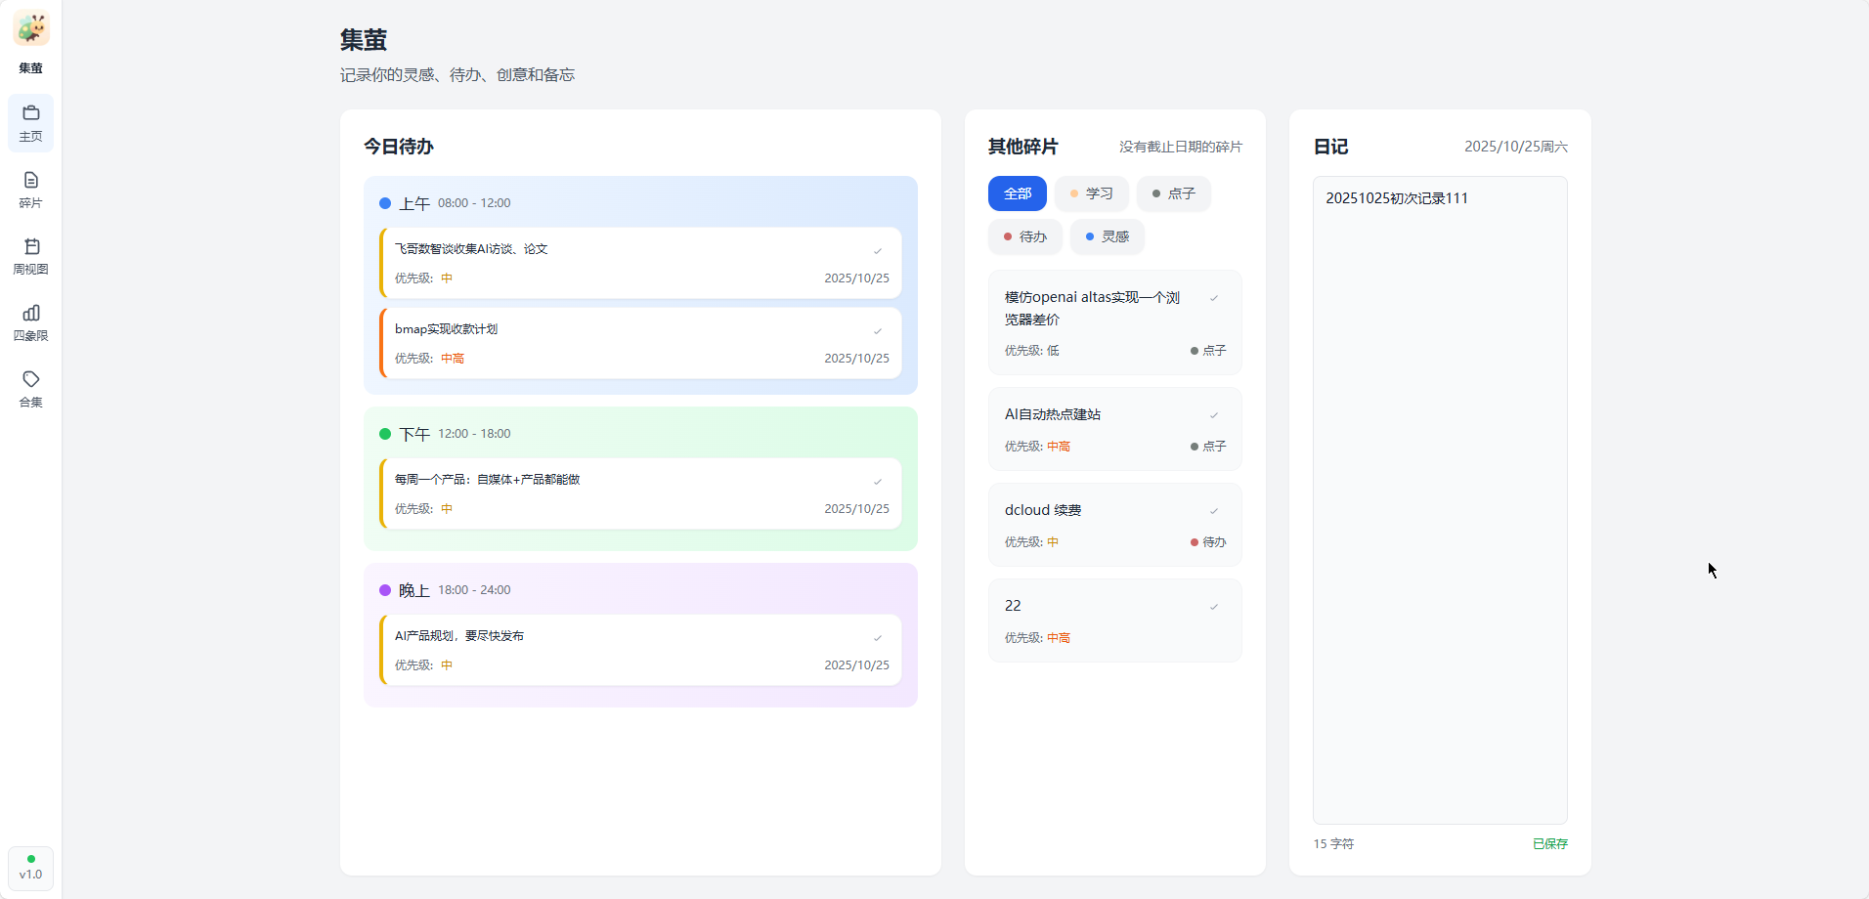1869x899 pixels.
Task: Open the 主页 page from the sidebar
Action: point(30,123)
